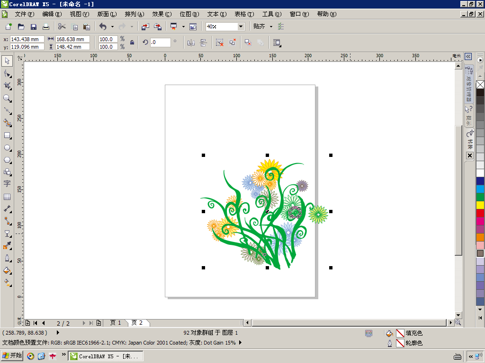Expand the cursor coordinates status arrow
The width and height of the screenshot is (485, 363).
coord(58,333)
